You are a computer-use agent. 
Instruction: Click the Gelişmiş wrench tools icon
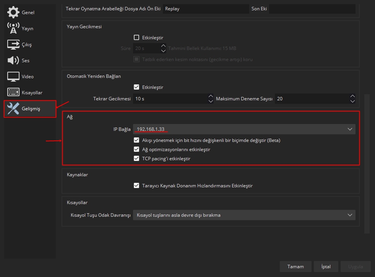tap(13, 108)
